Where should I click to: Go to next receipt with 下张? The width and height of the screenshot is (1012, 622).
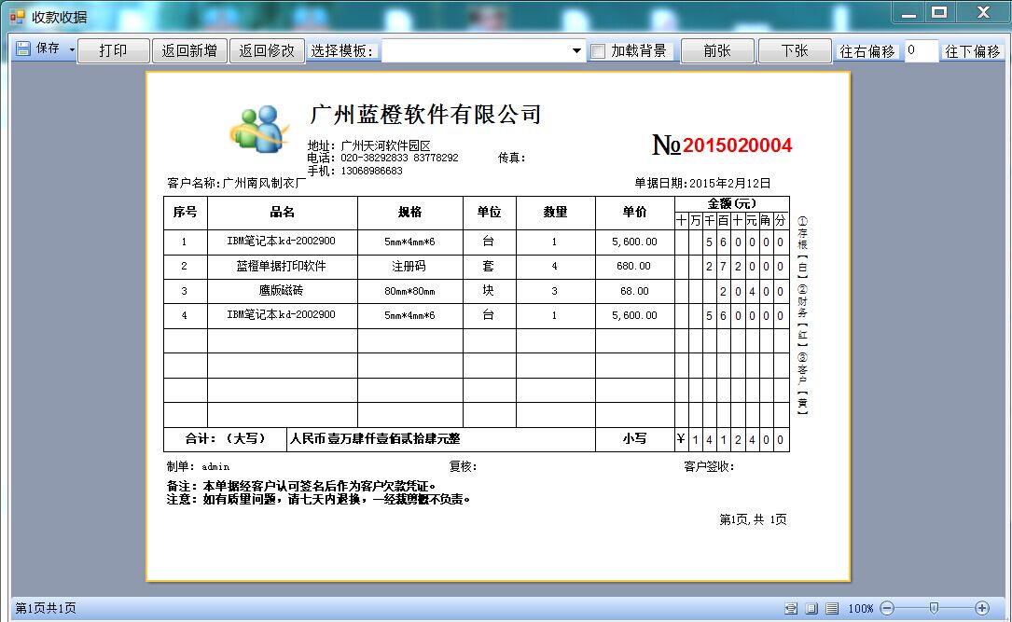click(795, 50)
